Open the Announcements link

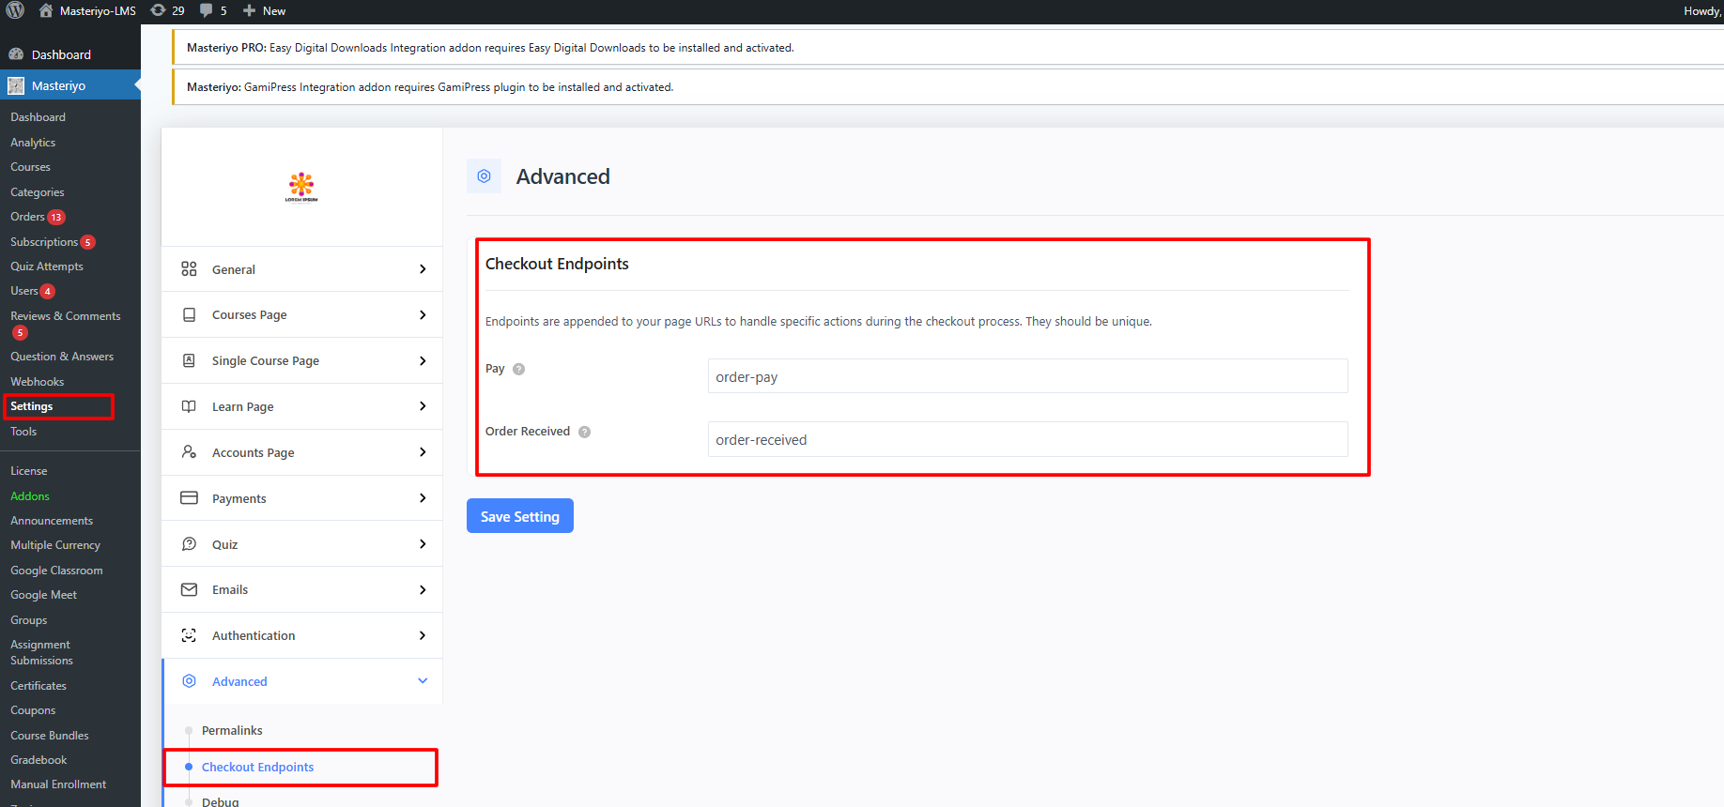coord(52,521)
